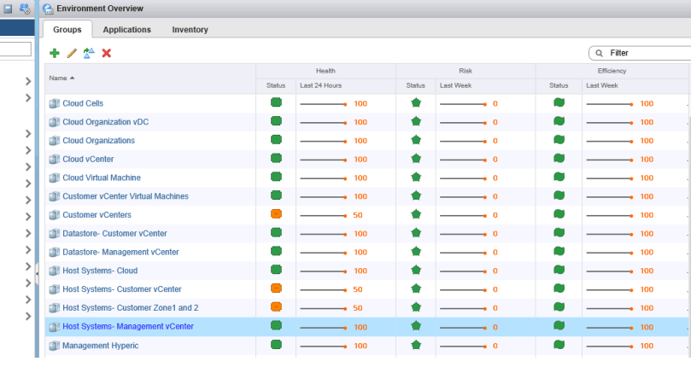
Task: Click the green risk status icon for Cloud Cells
Action: pos(416,103)
